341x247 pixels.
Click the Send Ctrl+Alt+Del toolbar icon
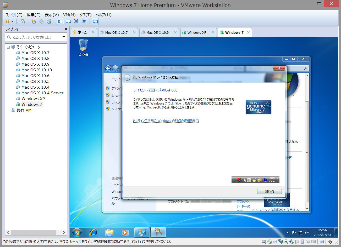pos(22,21)
